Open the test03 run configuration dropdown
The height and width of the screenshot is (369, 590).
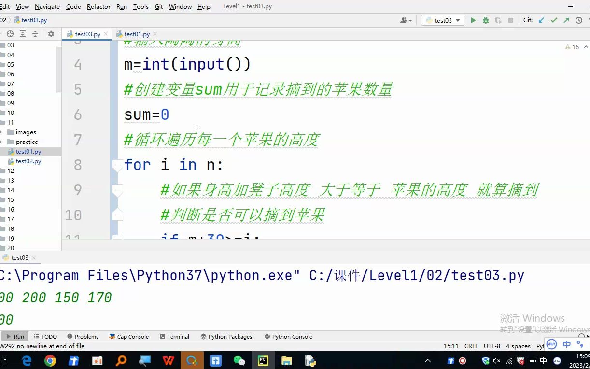point(442,20)
